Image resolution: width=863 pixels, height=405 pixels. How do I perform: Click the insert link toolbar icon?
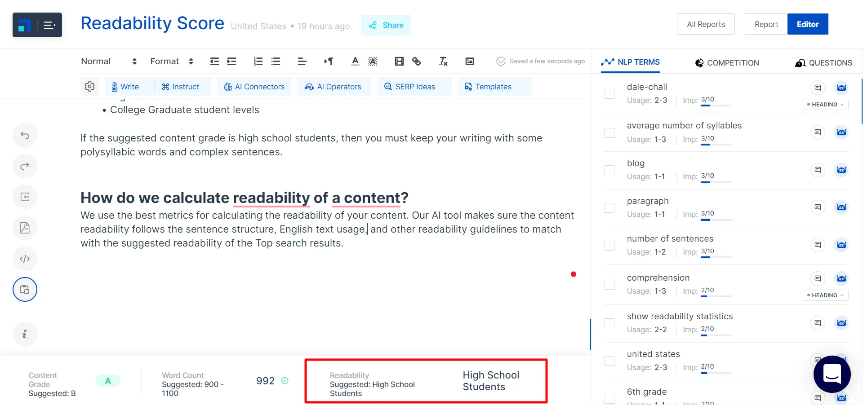[x=417, y=62]
